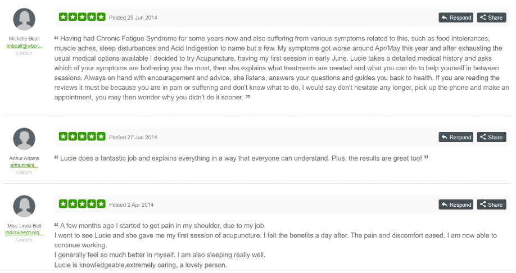Open the arthurtraini email link
The width and height of the screenshot is (516, 273).
(24, 165)
